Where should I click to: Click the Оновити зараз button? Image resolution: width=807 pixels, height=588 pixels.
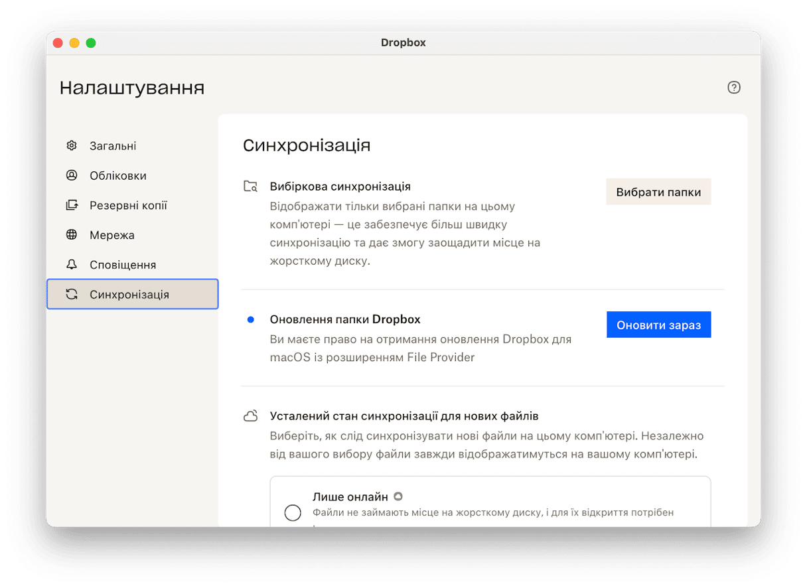pyautogui.click(x=658, y=325)
